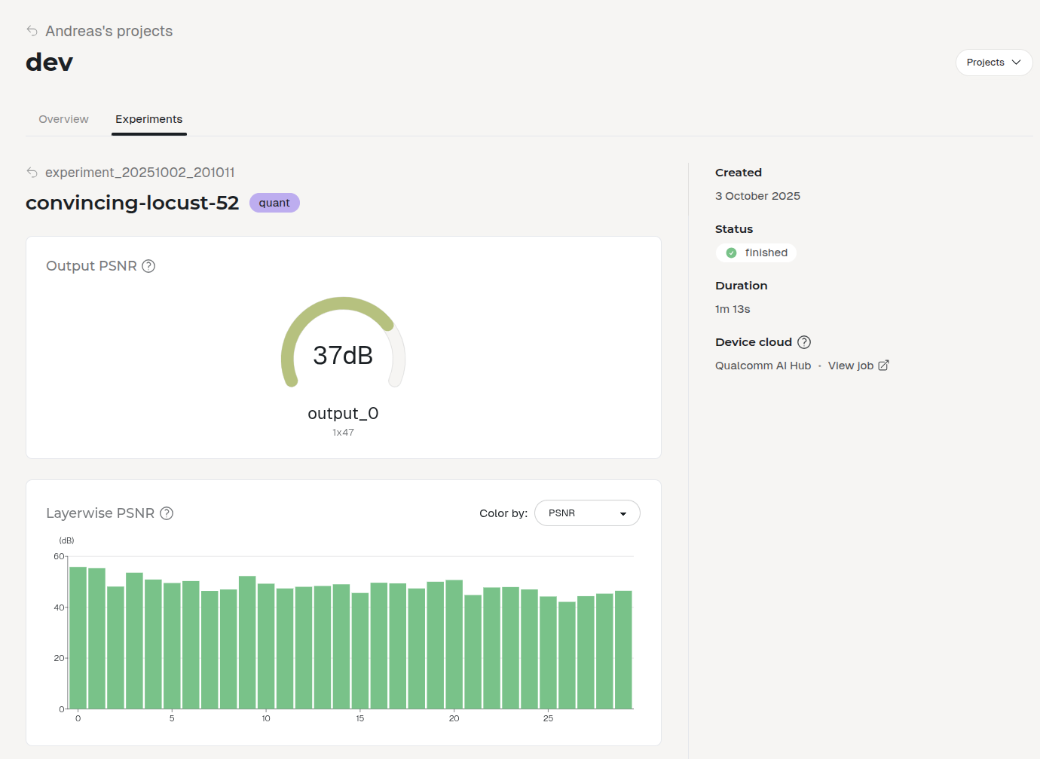Click the finished status badge
The height and width of the screenshot is (759, 1040).
[x=756, y=252]
